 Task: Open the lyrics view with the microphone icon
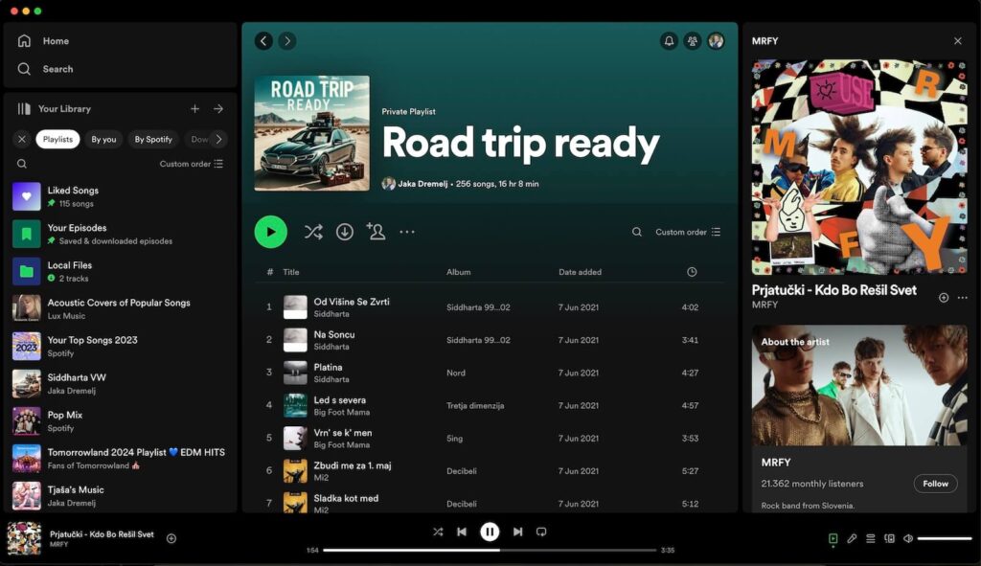(852, 538)
